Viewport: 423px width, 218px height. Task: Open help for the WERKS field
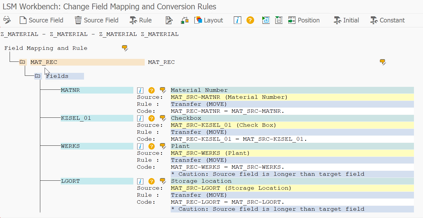[x=151, y=146]
